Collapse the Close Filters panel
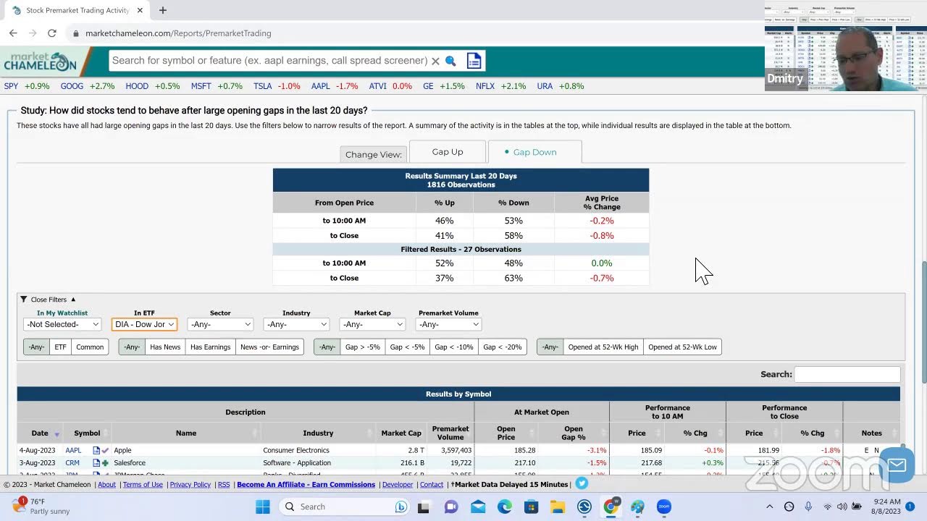Viewport: 927px width, 521px height. 48,300
